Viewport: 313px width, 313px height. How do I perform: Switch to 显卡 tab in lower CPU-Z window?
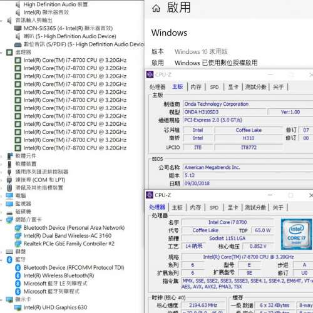pyautogui.click(x=233, y=207)
